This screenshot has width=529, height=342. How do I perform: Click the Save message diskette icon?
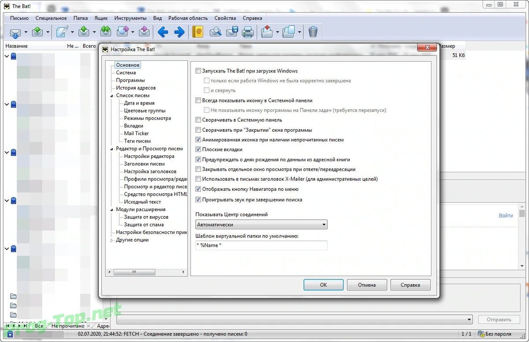[x=232, y=32]
